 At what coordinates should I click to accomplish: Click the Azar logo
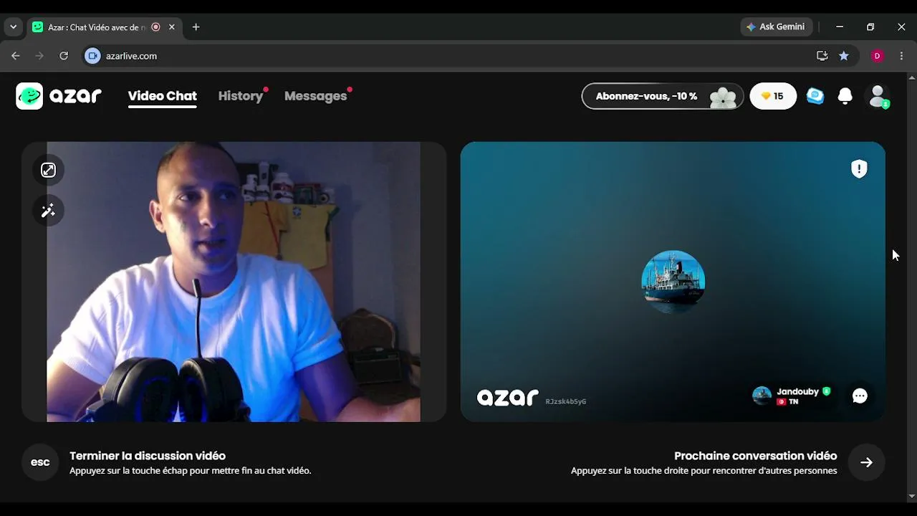[59, 96]
